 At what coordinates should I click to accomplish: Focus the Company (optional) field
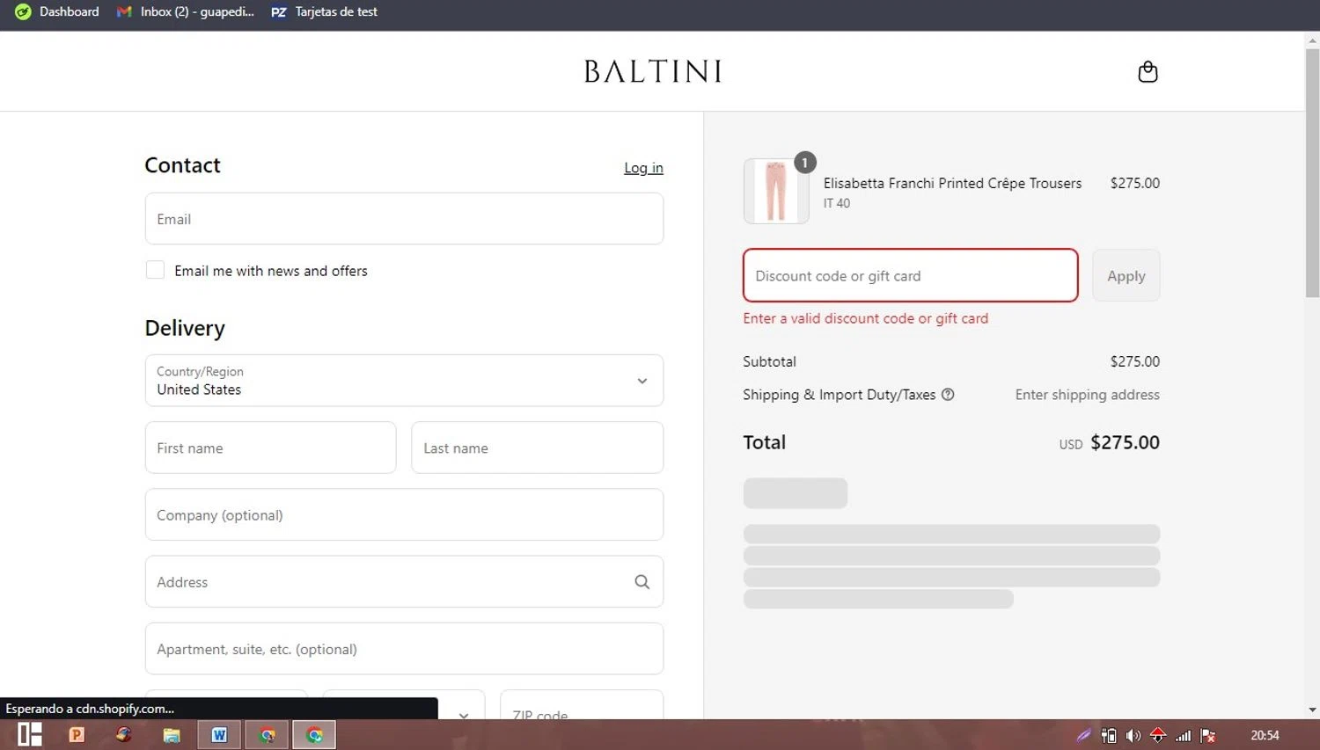coord(404,514)
